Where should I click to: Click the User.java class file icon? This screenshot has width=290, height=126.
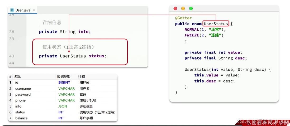pyautogui.click(x=12, y=10)
